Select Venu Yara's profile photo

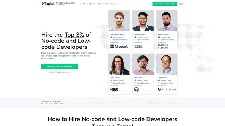click(x=143, y=64)
